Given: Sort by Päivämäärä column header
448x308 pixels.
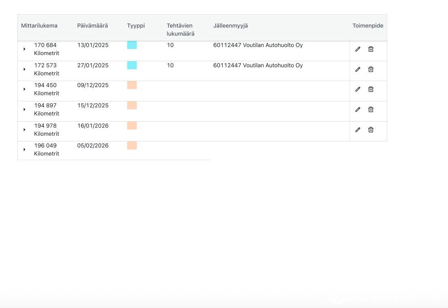Looking at the screenshot, I should point(92,26).
